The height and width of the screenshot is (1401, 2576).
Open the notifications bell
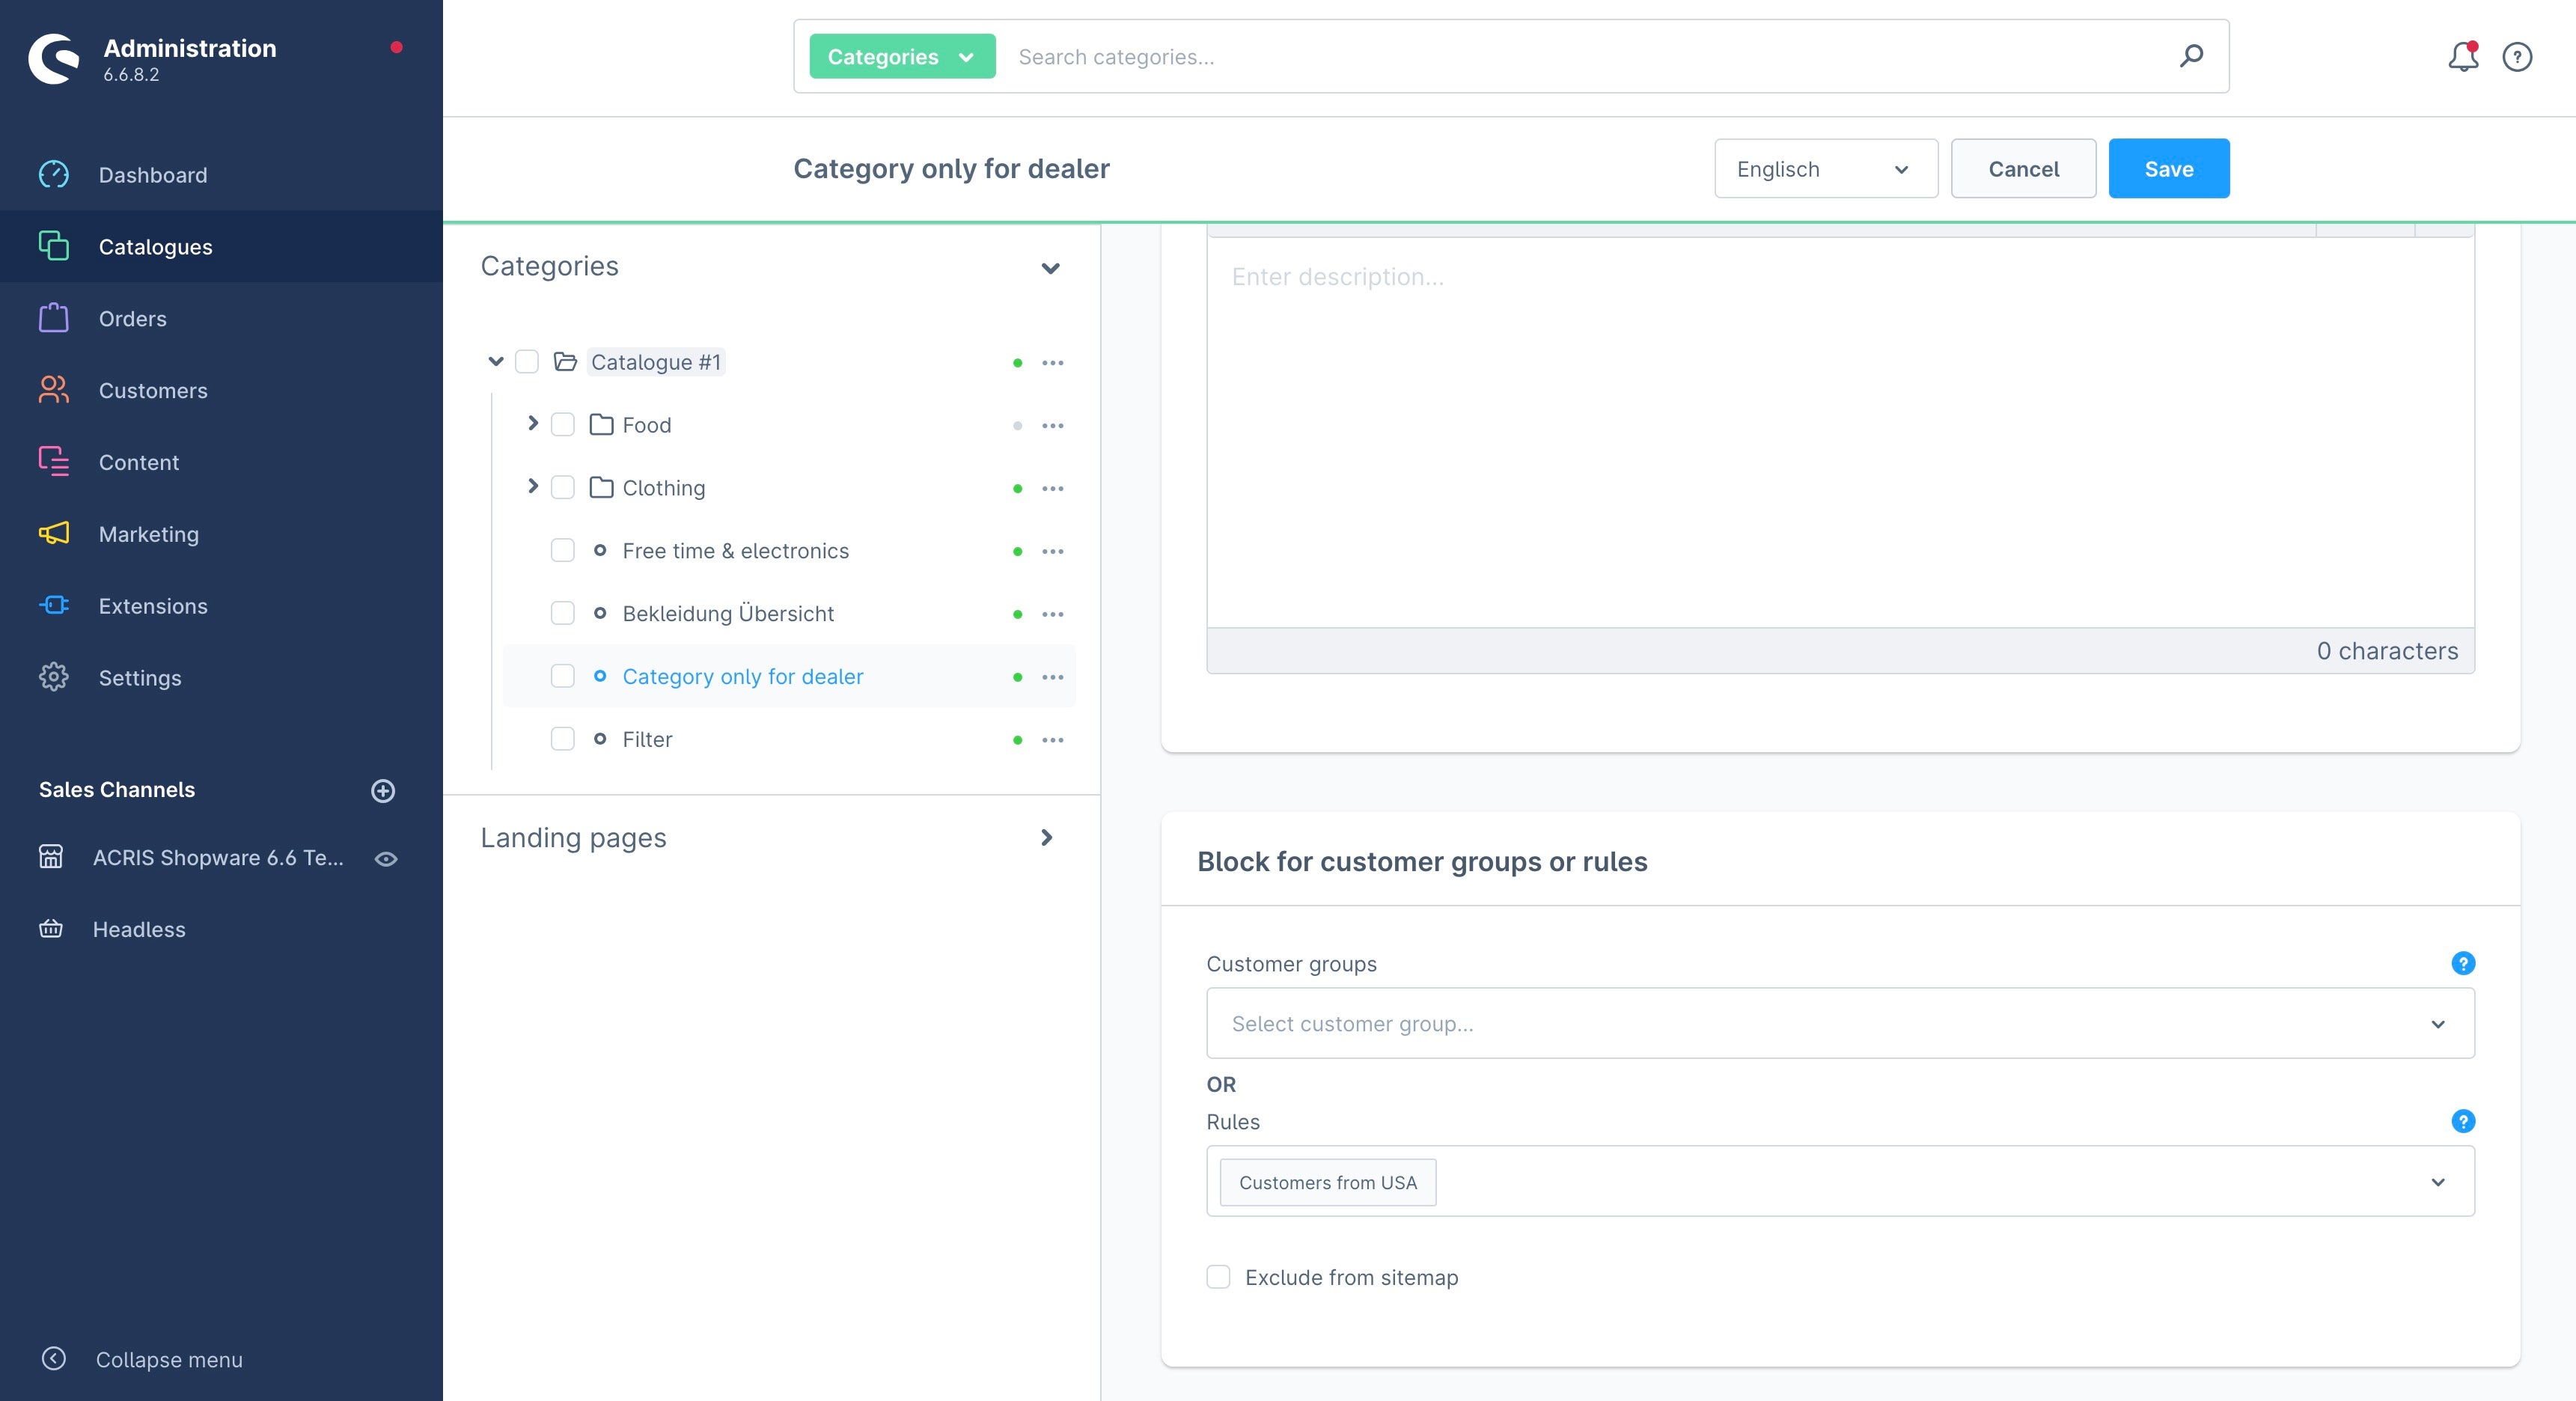2463,57
